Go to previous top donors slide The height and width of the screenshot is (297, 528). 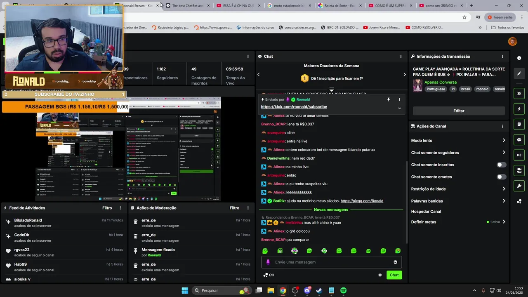(x=259, y=75)
